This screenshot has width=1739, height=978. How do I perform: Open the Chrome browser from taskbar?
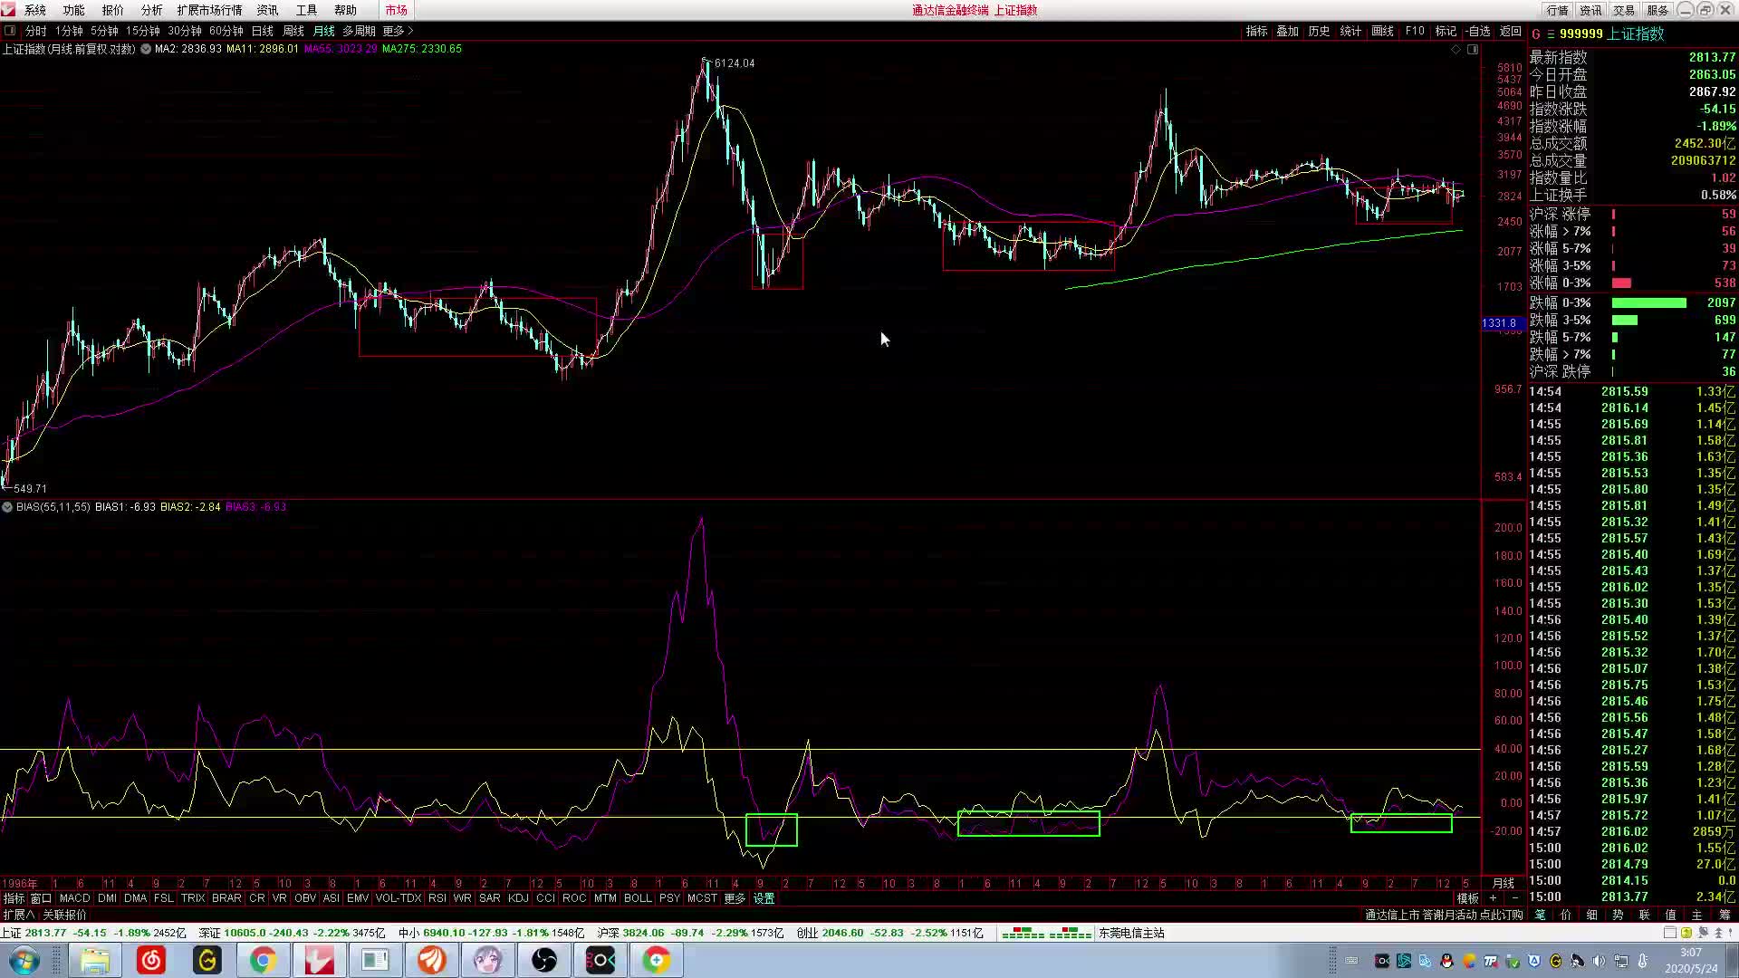(263, 960)
